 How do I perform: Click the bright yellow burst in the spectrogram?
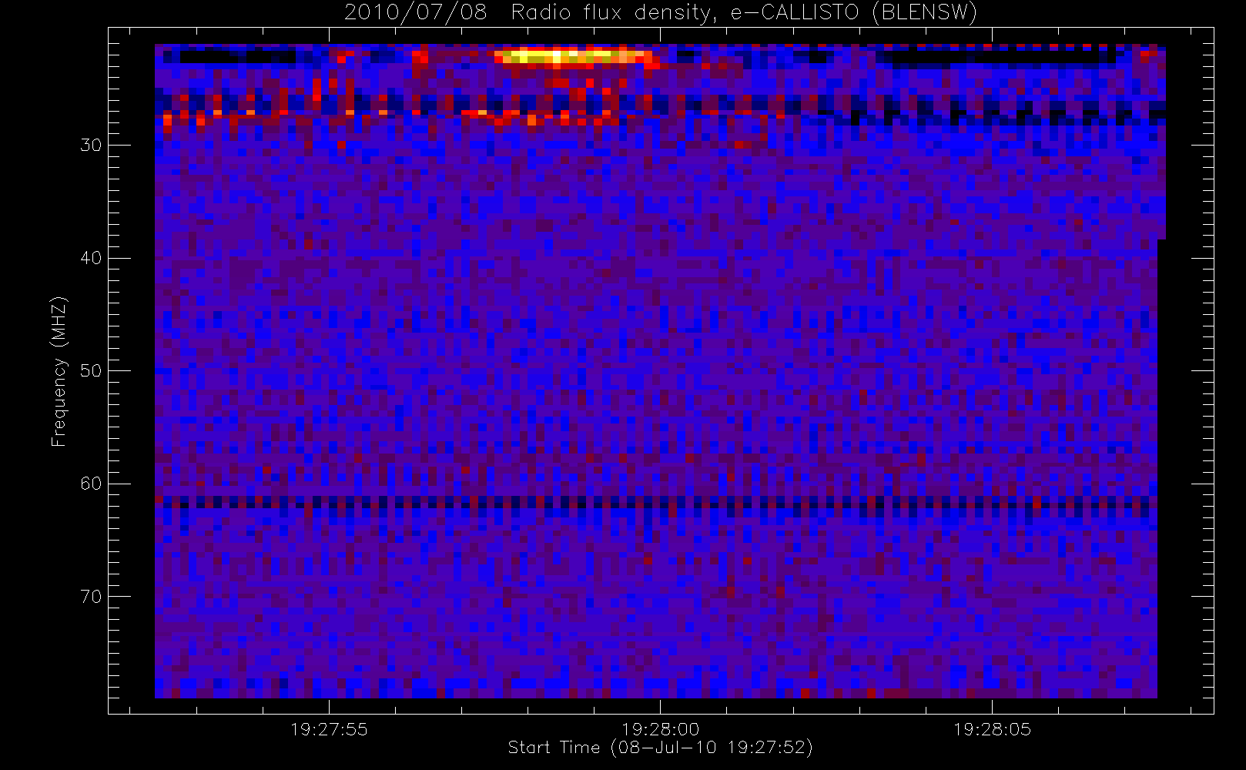click(573, 56)
